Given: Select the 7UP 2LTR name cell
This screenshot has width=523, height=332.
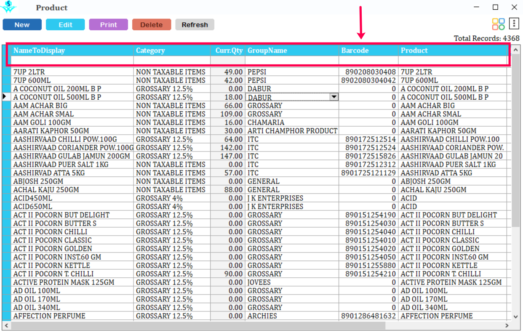Looking at the screenshot, I should coord(72,72).
